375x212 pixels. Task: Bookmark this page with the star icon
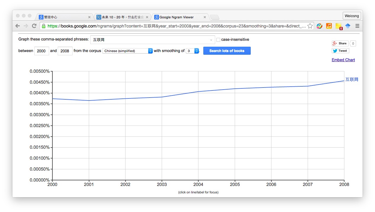click(310, 26)
